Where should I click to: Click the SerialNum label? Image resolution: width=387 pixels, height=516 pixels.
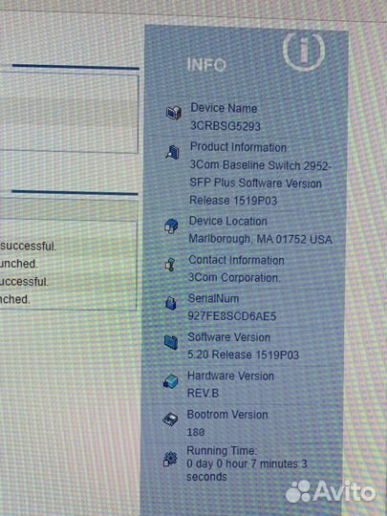tap(213, 298)
